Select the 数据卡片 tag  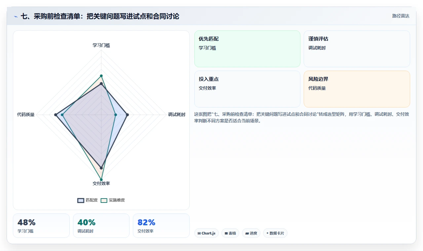[x=275, y=233]
